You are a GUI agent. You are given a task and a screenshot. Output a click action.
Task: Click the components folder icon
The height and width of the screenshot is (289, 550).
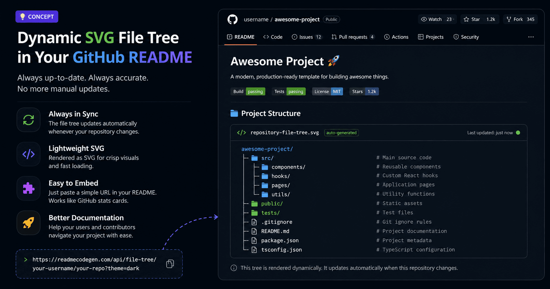point(265,167)
